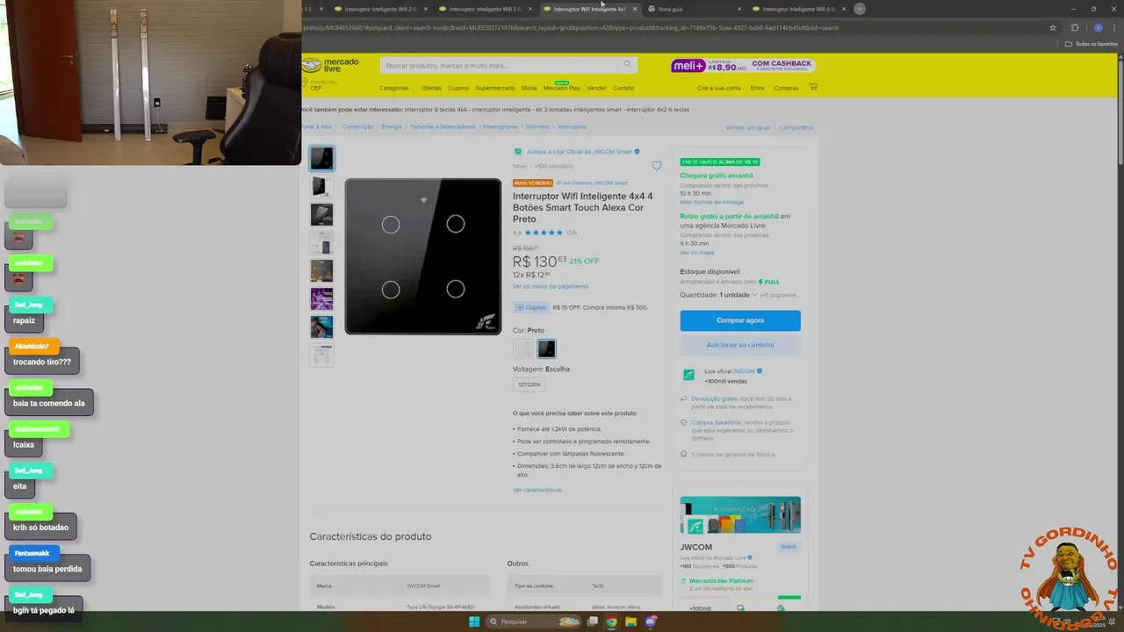This screenshot has width=1124, height=632.
Task: Choose the white color swatch
Action: (x=522, y=348)
